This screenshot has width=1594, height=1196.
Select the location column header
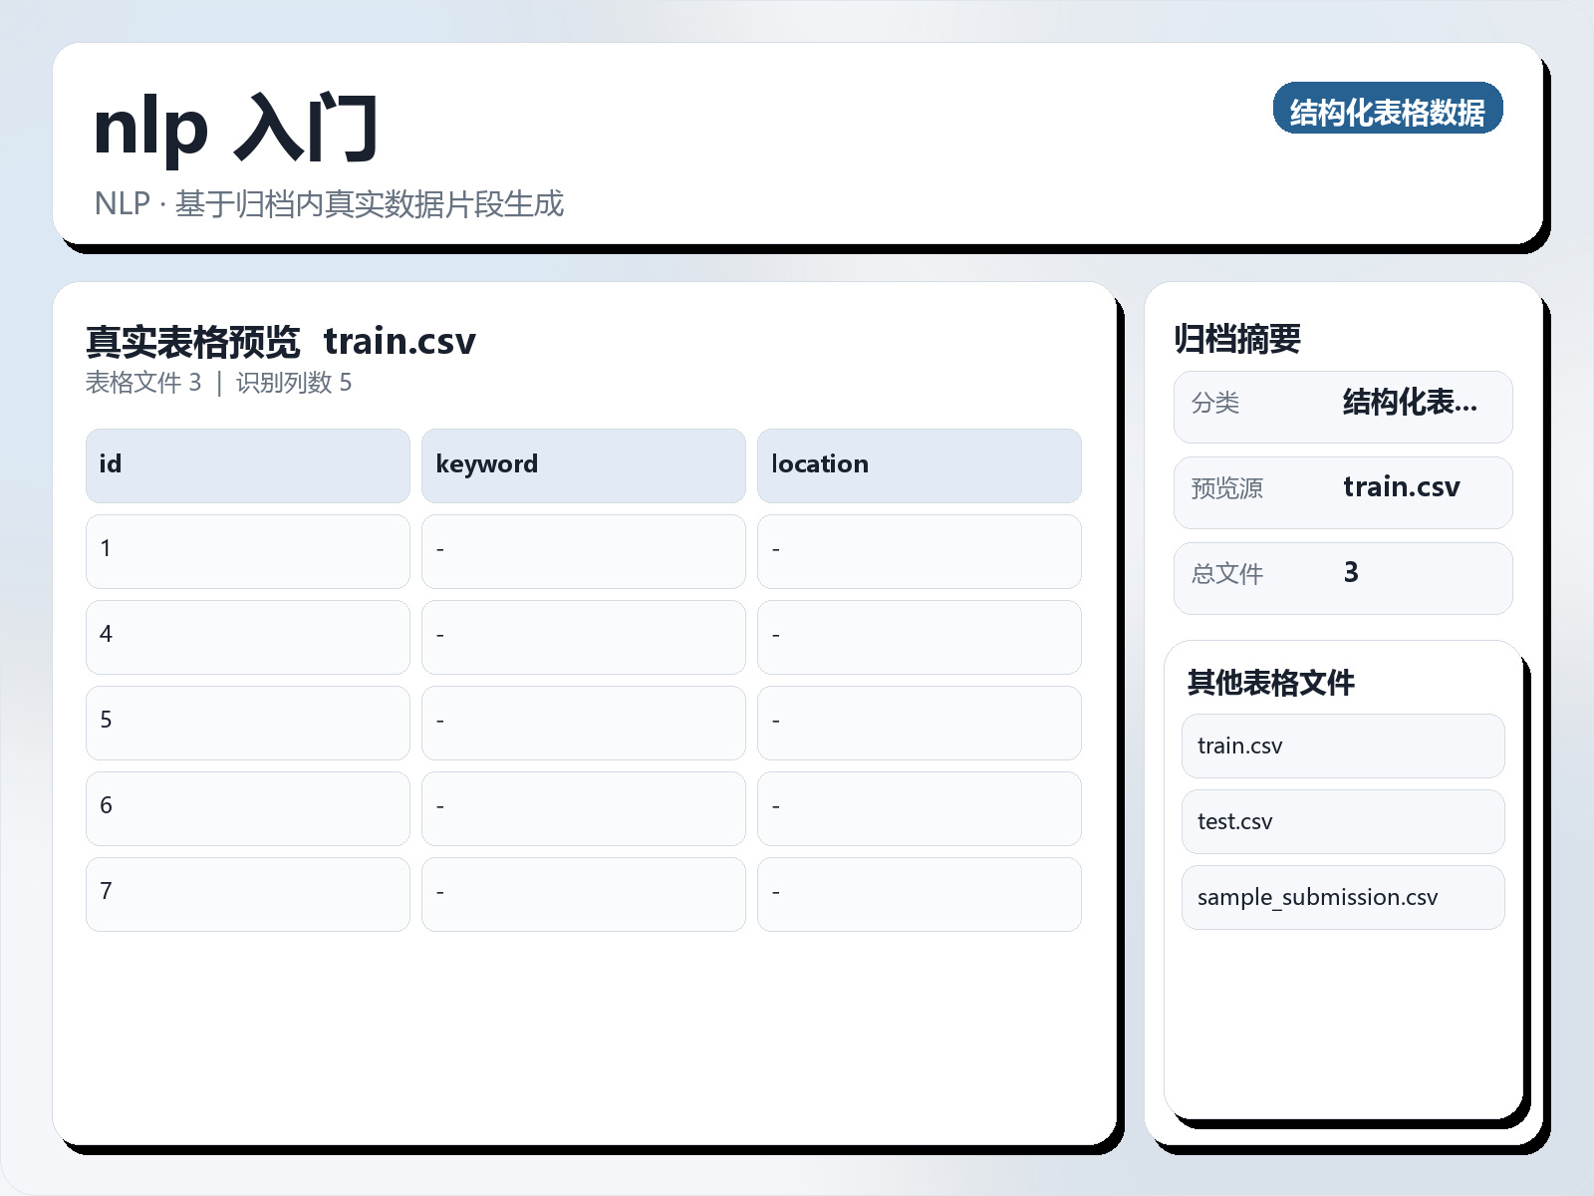pyautogui.click(x=920, y=464)
